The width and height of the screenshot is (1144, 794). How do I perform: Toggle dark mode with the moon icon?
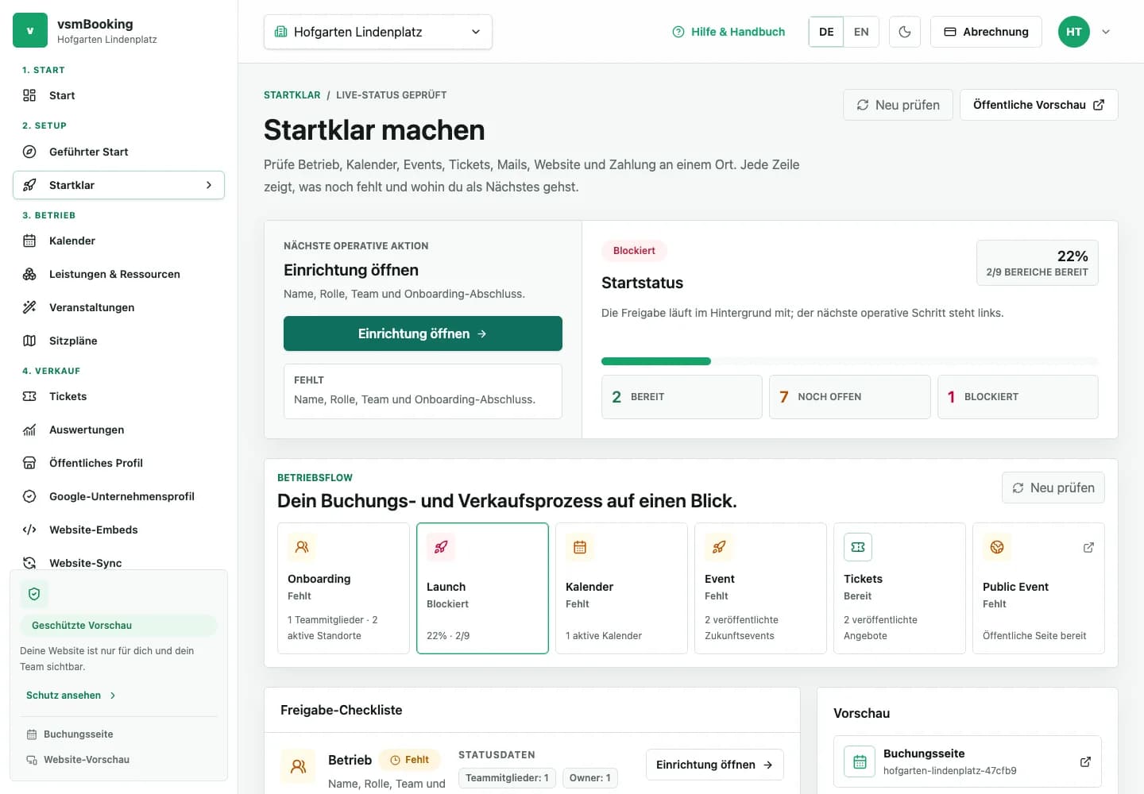pyautogui.click(x=904, y=32)
